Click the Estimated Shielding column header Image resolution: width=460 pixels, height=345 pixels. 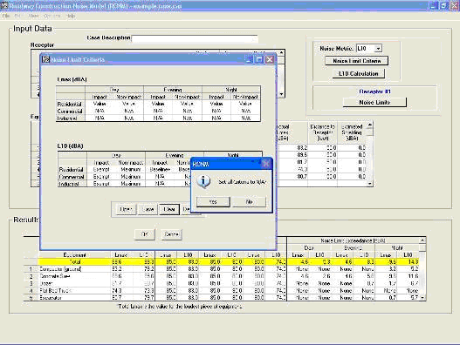352,132
